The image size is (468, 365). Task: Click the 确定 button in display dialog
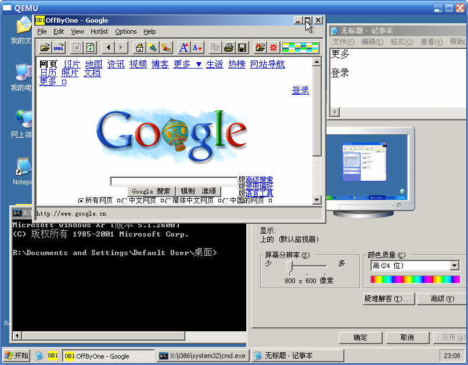pyautogui.click(x=361, y=338)
